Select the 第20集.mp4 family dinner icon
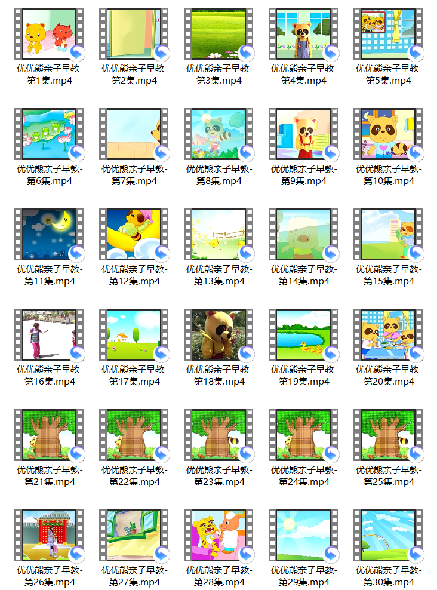Image resolution: width=437 pixels, height=590 pixels. click(x=388, y=335)
